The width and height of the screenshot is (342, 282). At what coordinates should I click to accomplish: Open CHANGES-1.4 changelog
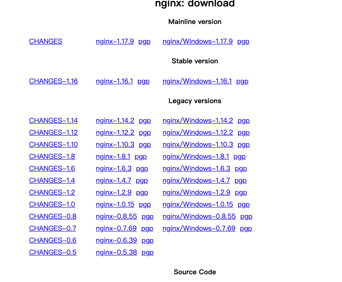pyautogui.click(x=52, y=180)
